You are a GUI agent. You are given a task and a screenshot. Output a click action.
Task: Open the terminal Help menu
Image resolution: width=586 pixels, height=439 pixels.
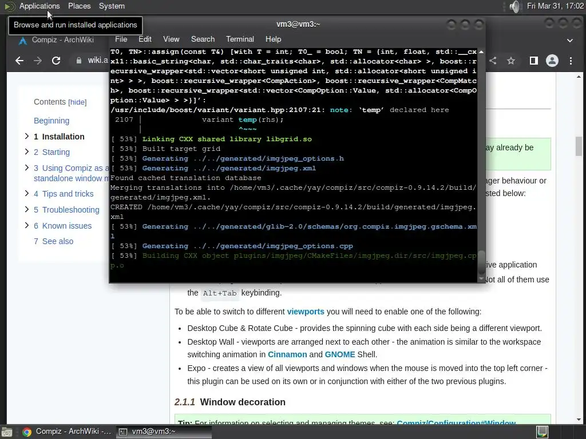coord(273,39)
